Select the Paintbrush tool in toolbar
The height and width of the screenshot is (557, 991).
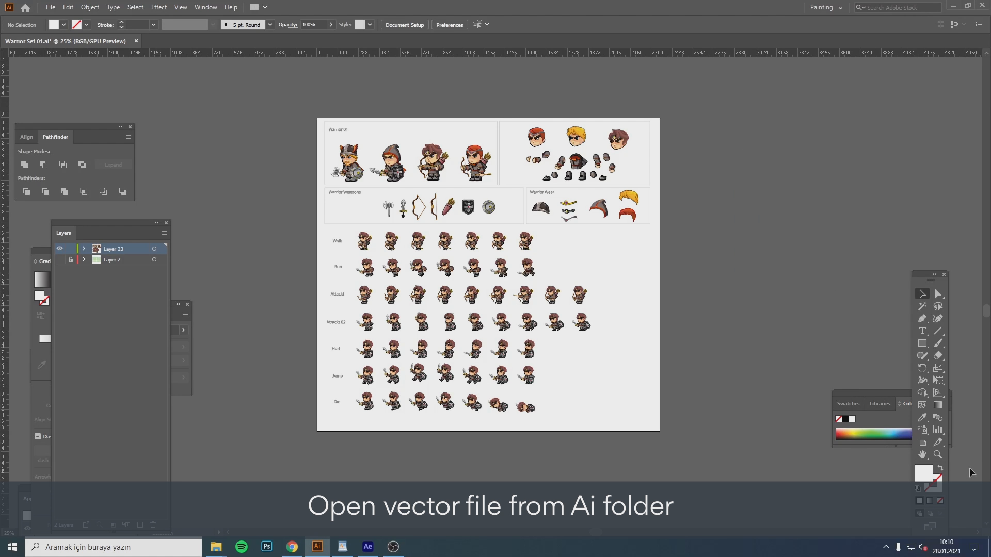938,343
